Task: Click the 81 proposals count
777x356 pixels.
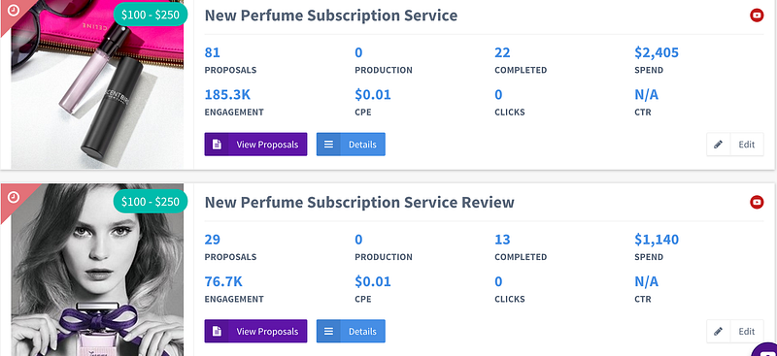Action: (x=212, y=52)
